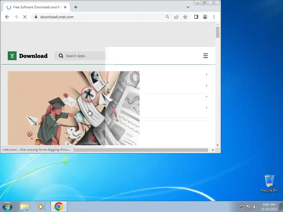Screen dimensions: 283x212
Task: Open the network tray icon
Action: pyautogui.click(x=242, y=207)
